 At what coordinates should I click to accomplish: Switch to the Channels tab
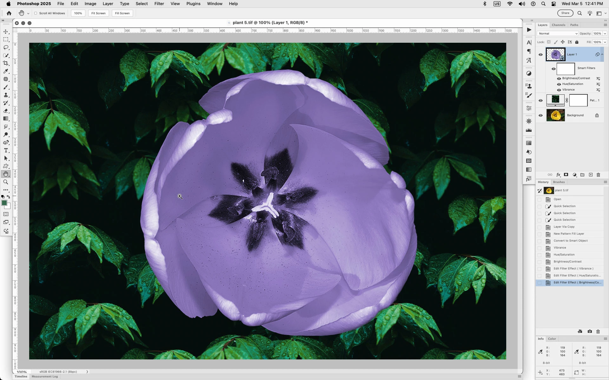tap(558, 25)
